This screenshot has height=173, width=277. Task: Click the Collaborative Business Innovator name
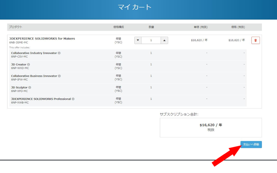[34, 76]
